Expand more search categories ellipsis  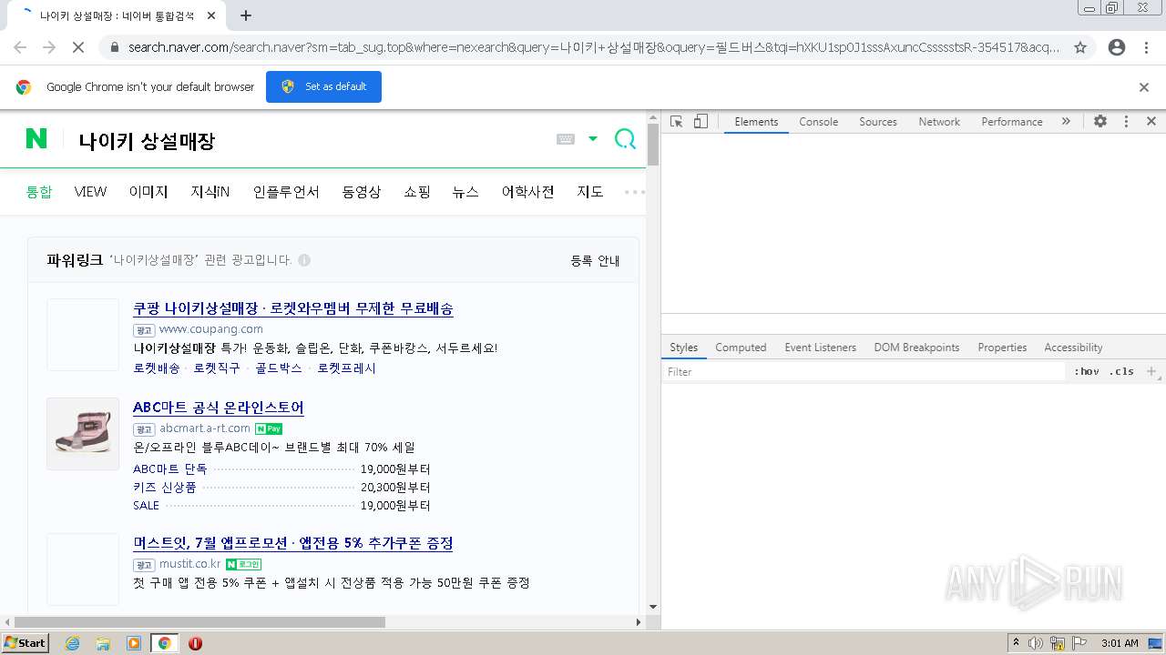(x=634, y=192)
